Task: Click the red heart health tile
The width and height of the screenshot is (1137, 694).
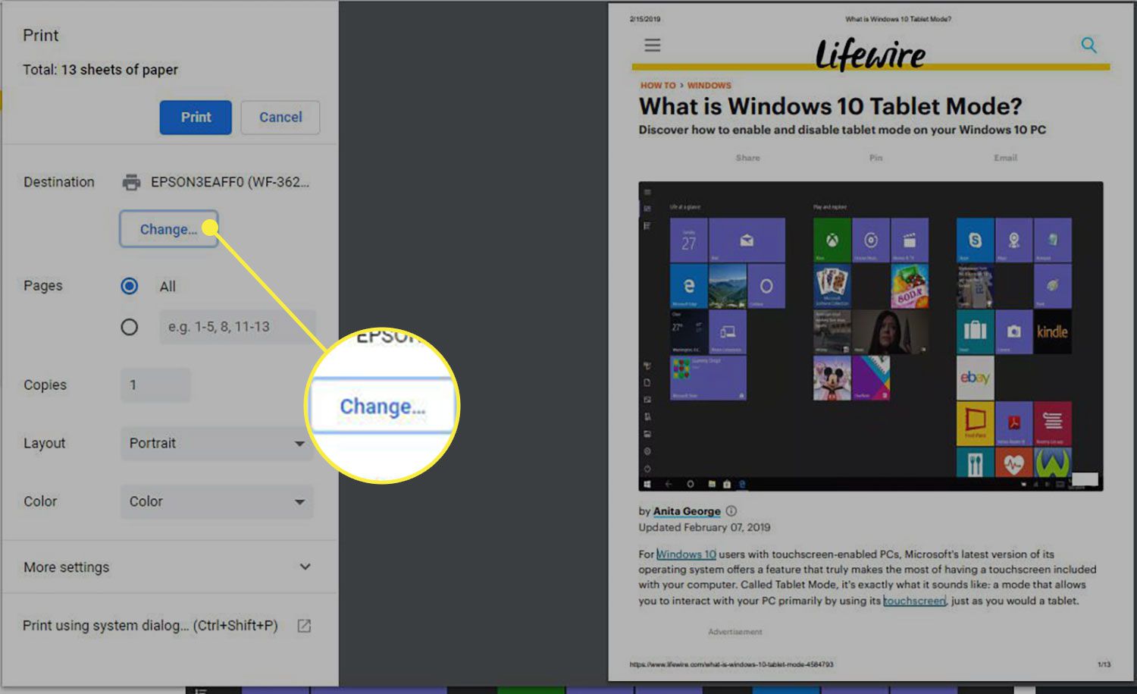Action: (x=1013, y=462)
